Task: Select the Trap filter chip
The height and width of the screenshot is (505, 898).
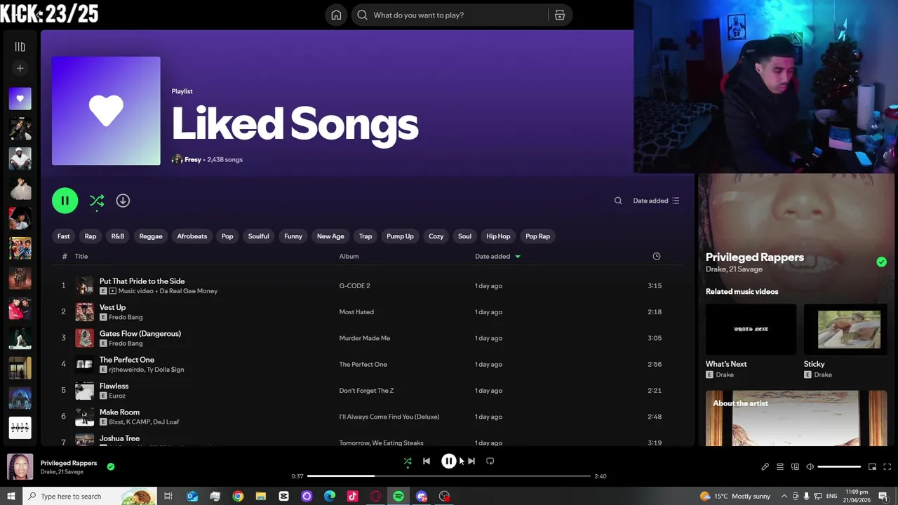Action: pyautogui.click(x=366, y=236)
